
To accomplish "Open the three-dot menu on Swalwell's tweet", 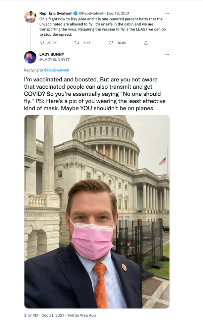I will [167, 13].
